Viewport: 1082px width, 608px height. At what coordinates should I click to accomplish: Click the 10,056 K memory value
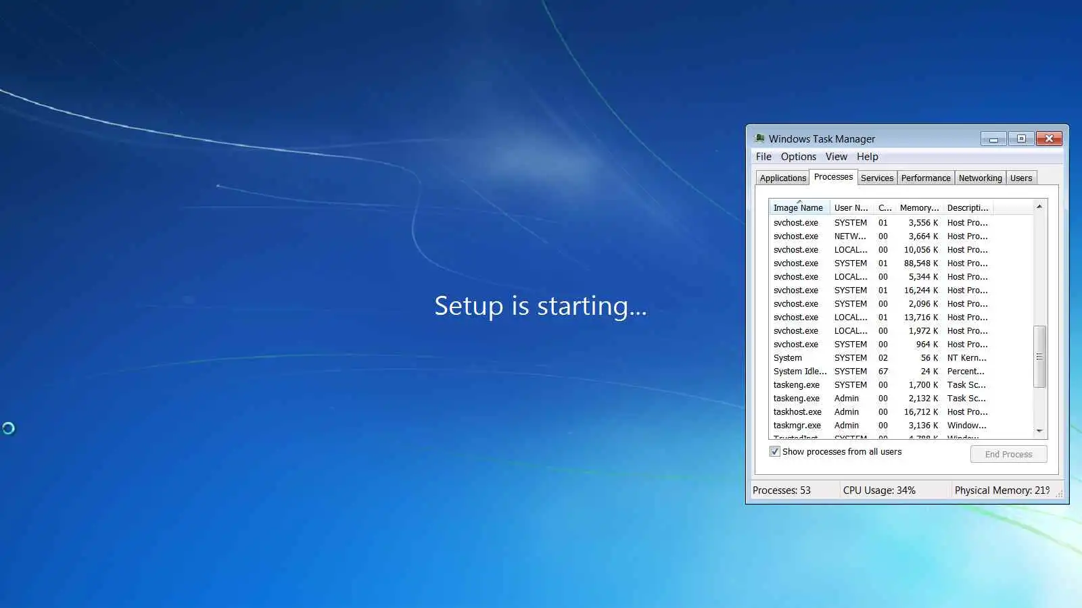(x=921, y=250)
